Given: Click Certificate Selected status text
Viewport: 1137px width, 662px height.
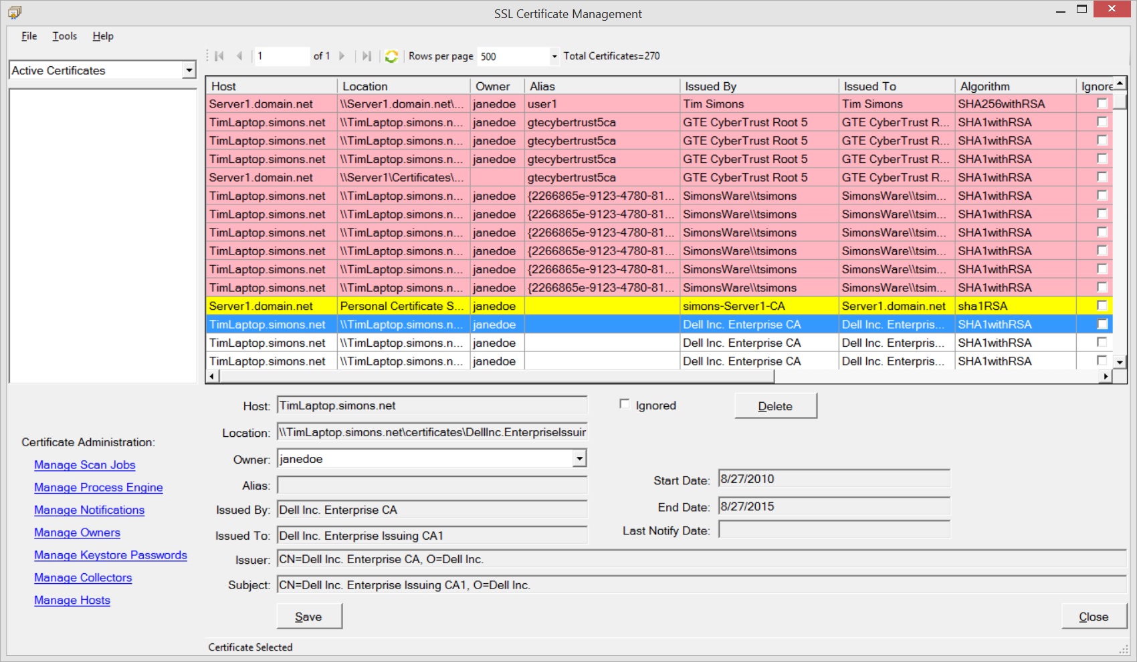Looking at the screenshot, I should coord(250,647).
